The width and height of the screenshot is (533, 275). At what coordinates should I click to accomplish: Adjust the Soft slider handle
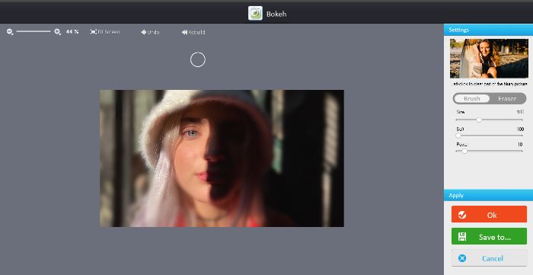pyautogui.click(x=458, y=136)
